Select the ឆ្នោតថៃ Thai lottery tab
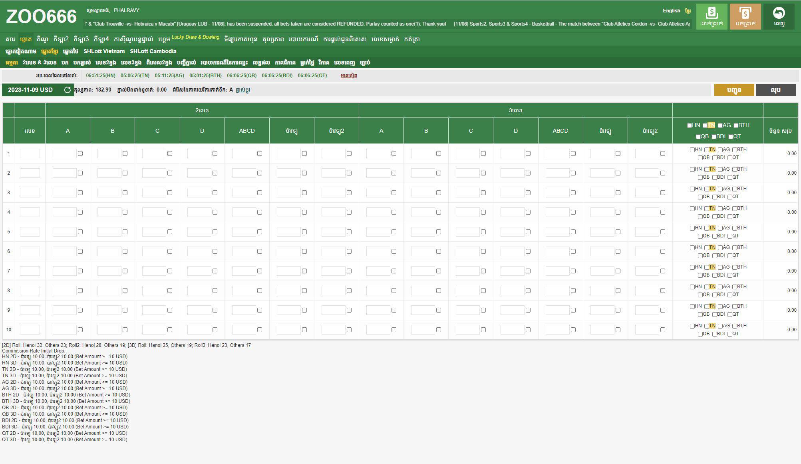 71,51
